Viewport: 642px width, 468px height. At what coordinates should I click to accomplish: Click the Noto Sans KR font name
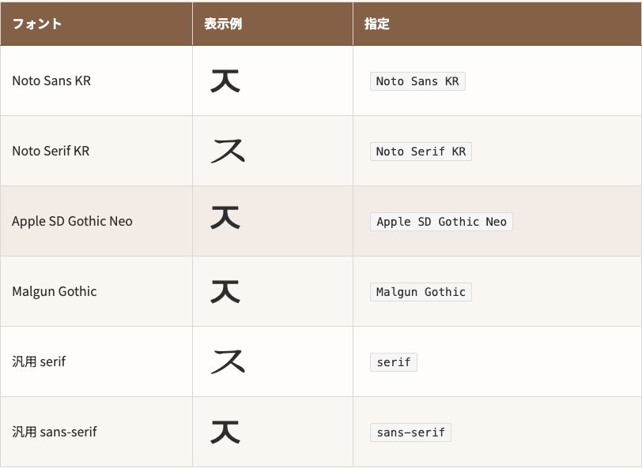pyautogui.click(x=51, y=80)
